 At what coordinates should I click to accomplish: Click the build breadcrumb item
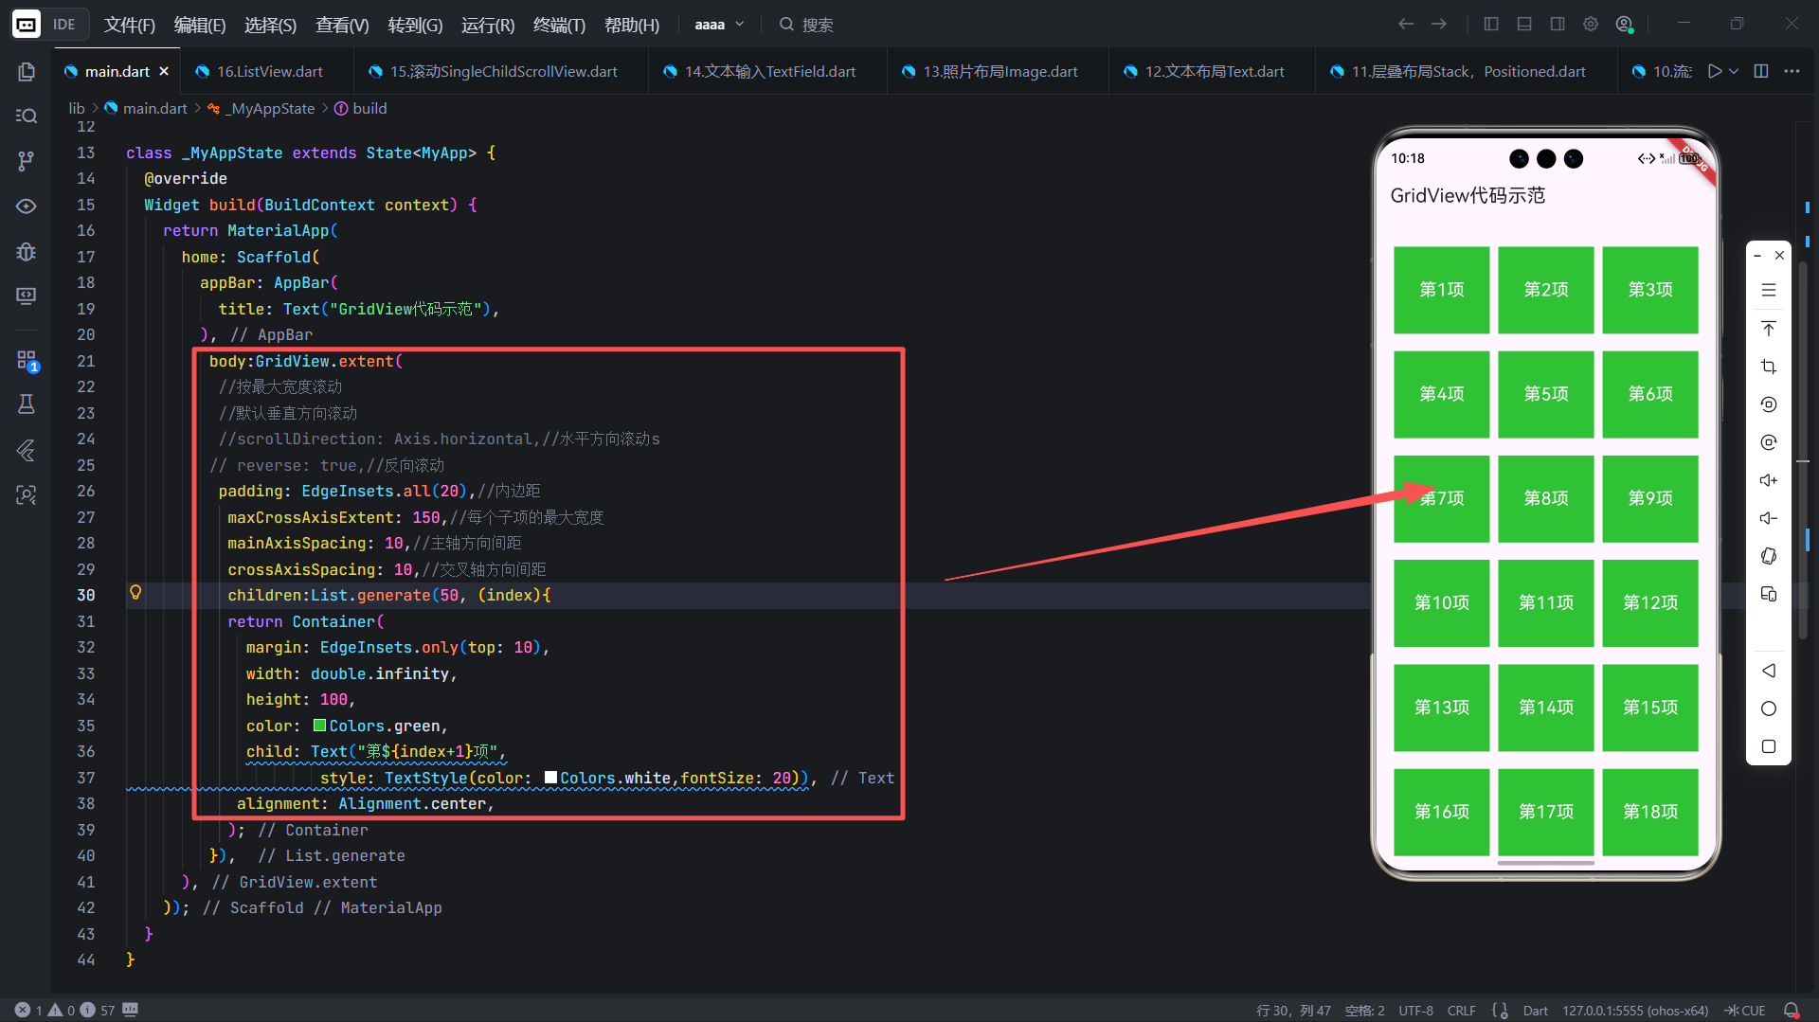pos(361,108)
